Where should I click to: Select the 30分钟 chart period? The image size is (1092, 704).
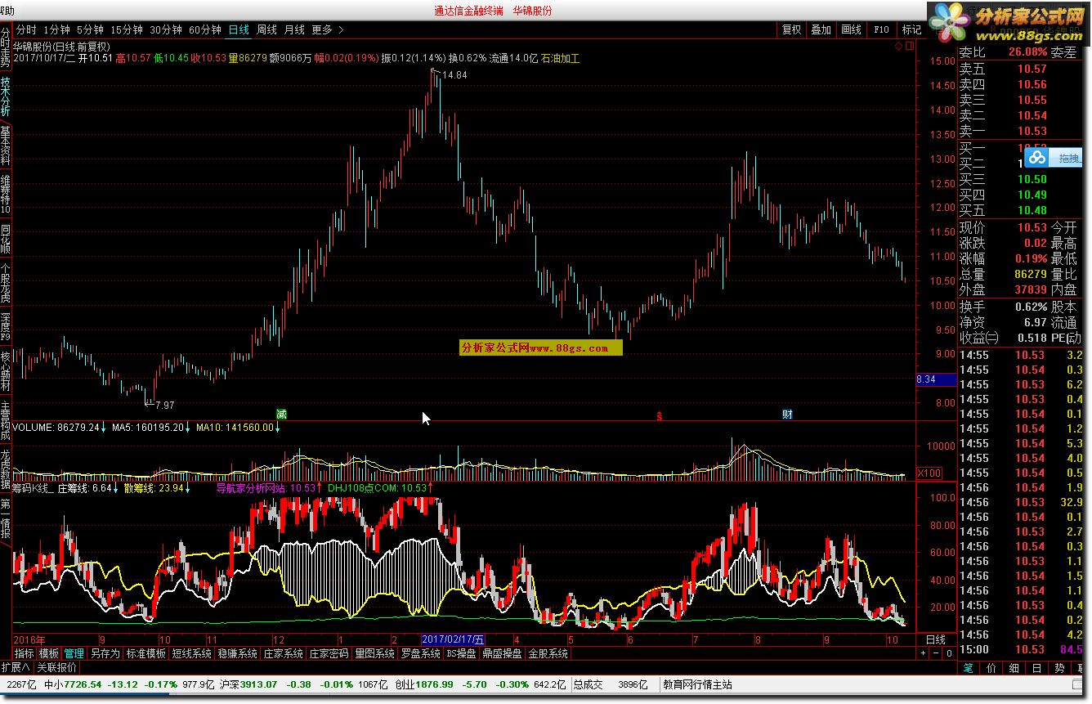point(166,29)
